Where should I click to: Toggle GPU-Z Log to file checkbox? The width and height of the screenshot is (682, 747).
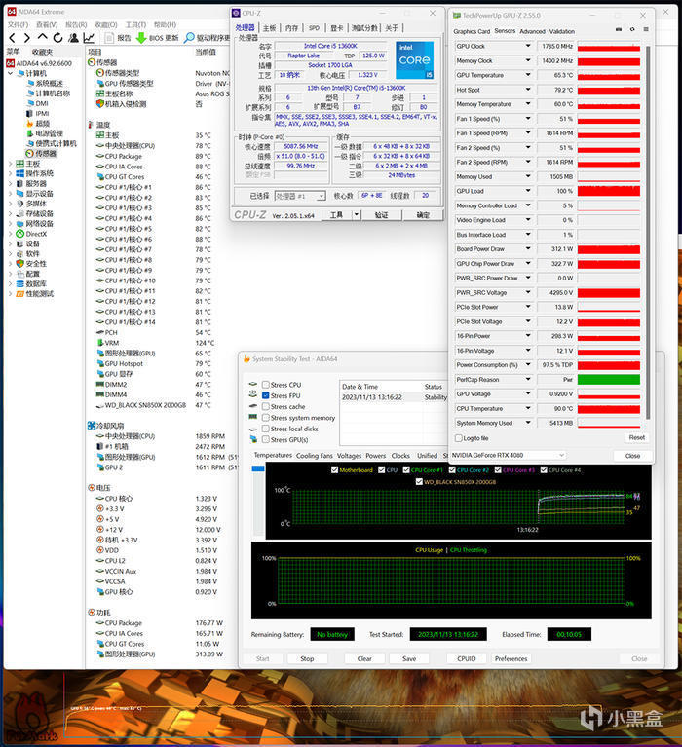coord(459,438)
